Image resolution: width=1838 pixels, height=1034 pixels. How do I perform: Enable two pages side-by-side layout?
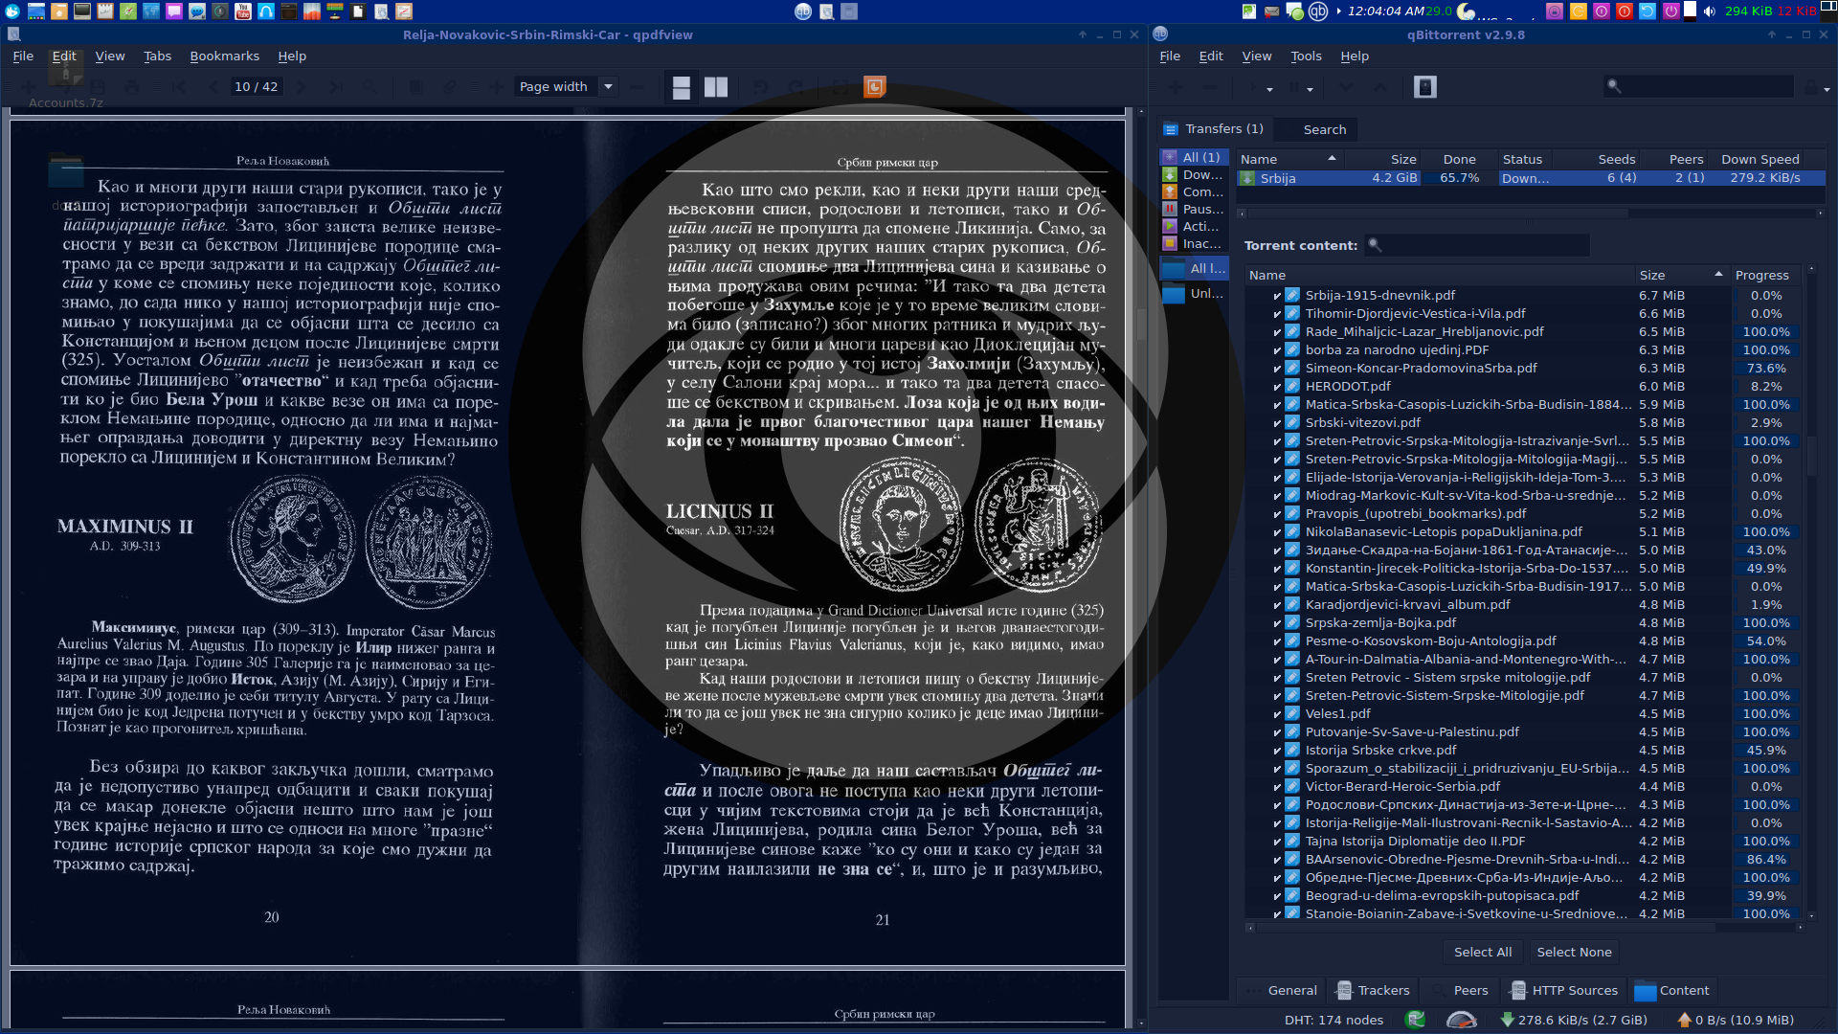point(716,87)
